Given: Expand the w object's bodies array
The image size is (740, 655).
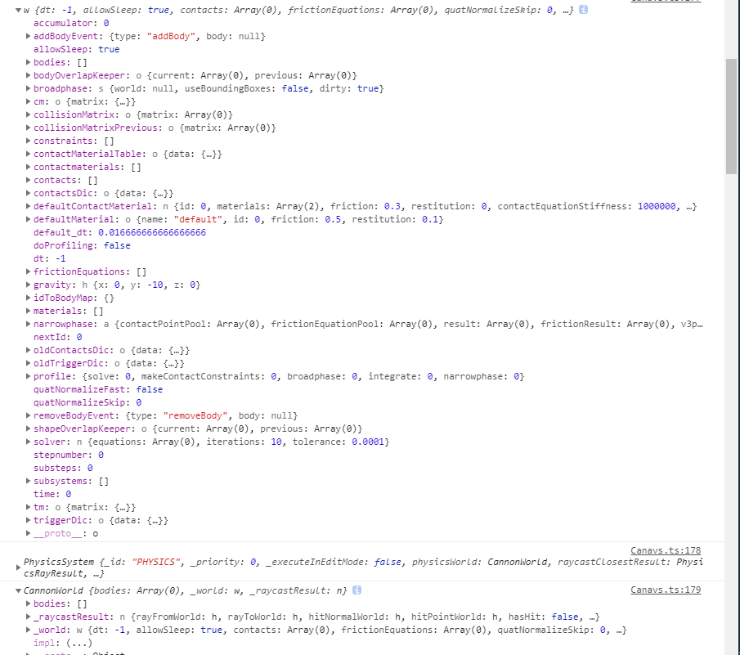Looking at the screenshot, I should pos(28,62).
